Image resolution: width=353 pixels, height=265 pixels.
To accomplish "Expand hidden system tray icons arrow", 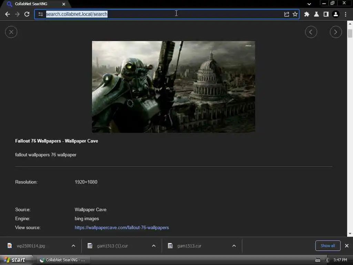I will point(327,260).
